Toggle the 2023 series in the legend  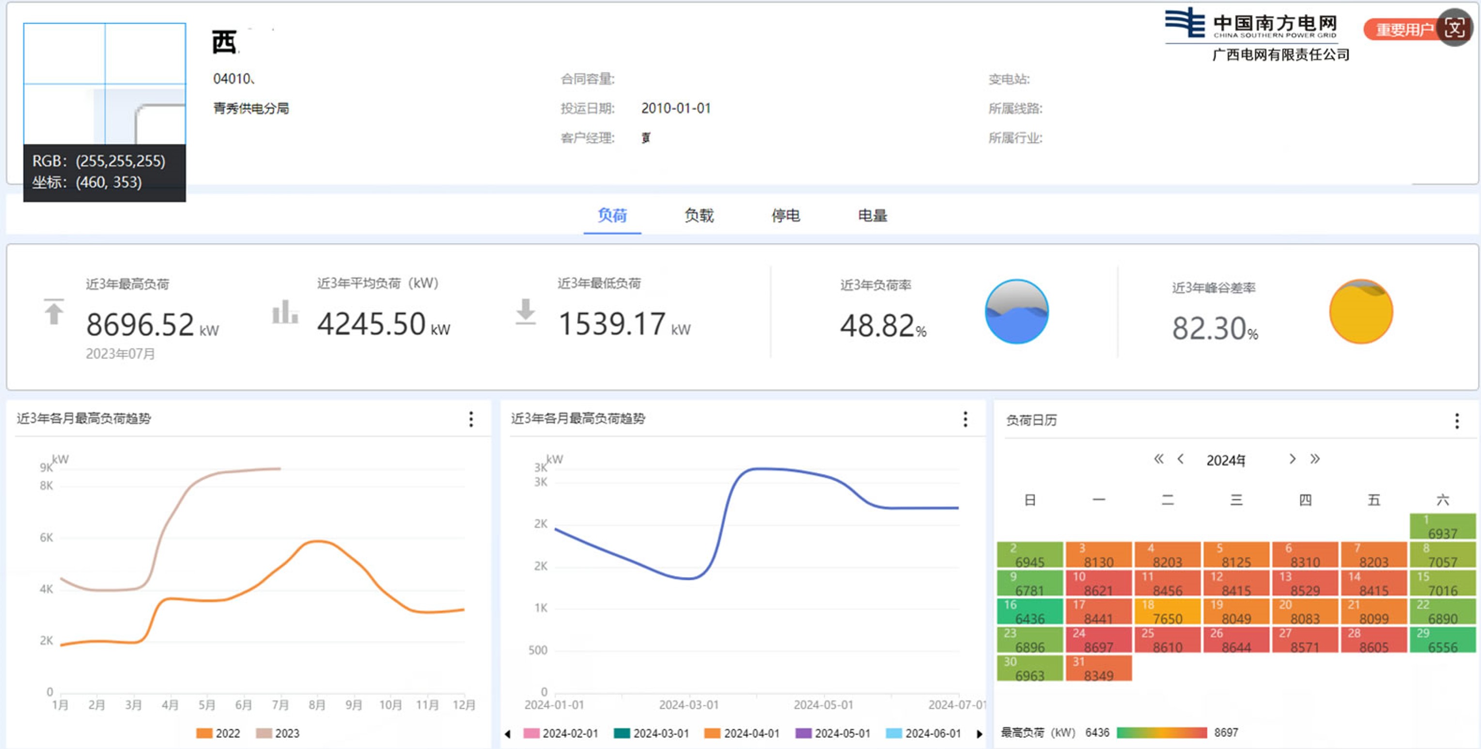click(278, 733)
